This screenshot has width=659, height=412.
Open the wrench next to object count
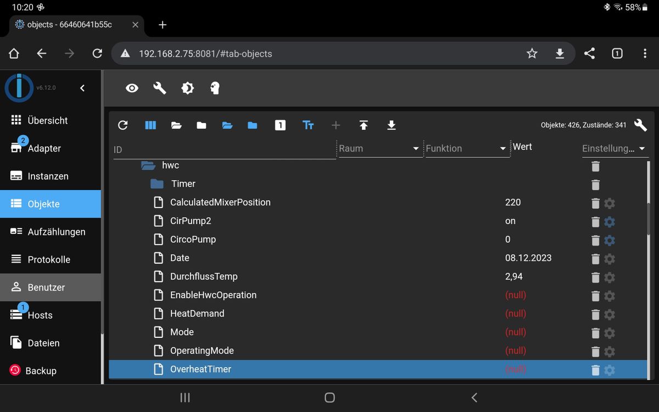click(640, 125)
